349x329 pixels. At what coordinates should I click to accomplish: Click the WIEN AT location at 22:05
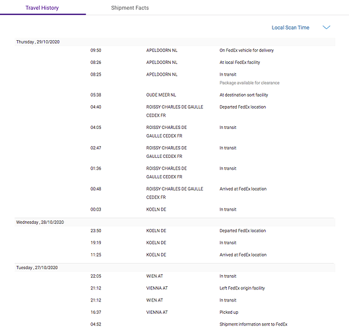tap(154, 276)
